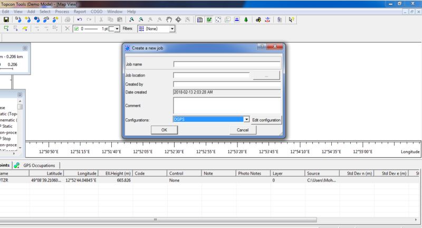Open the Window menu
422x228 pixels.
[114, 12]
